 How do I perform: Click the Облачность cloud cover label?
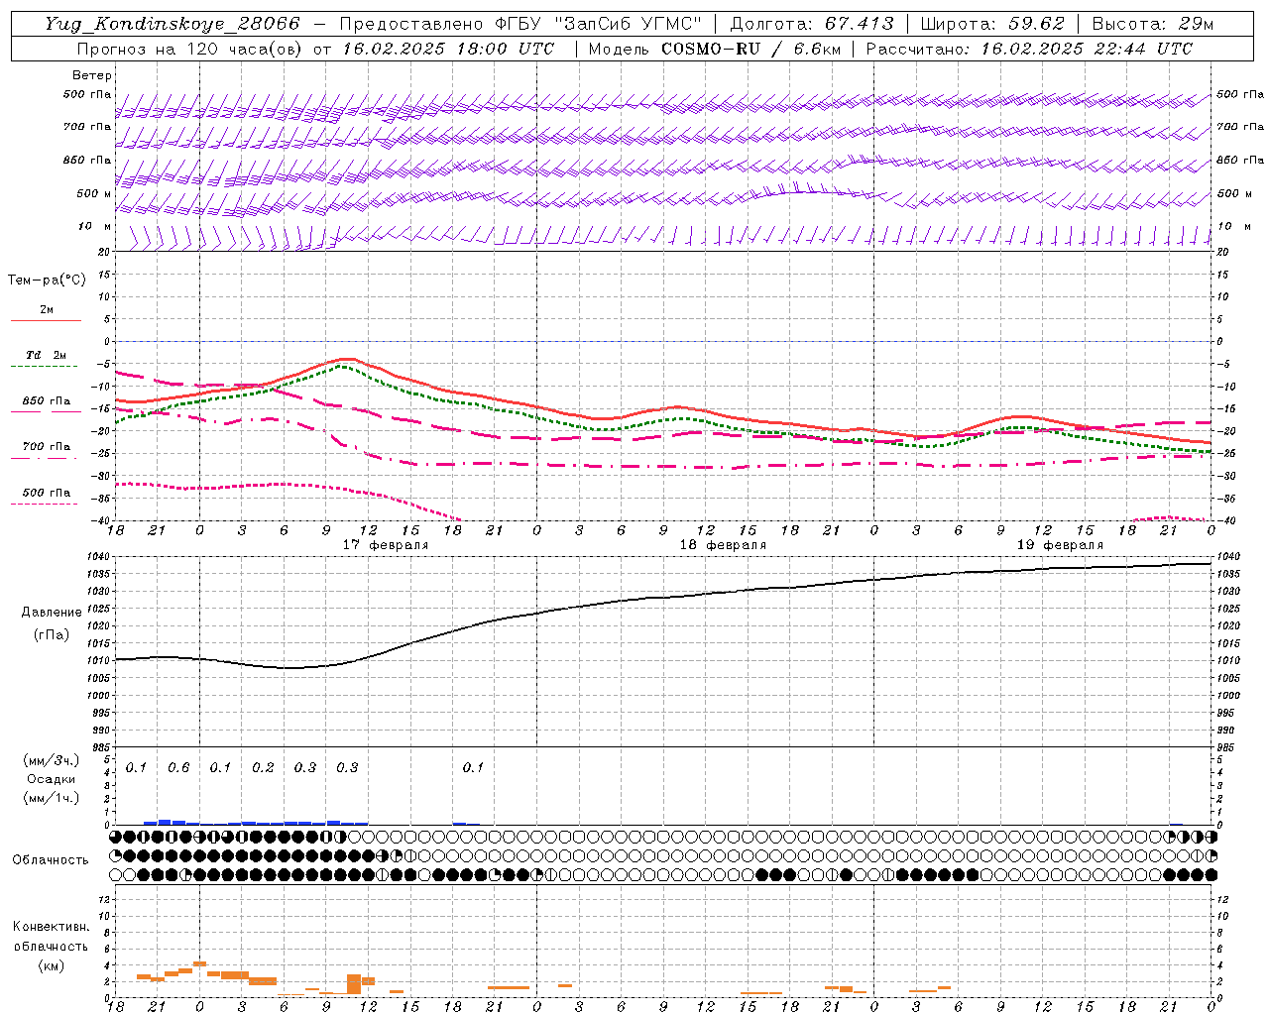pyautogui.click(x=51, y=860)
